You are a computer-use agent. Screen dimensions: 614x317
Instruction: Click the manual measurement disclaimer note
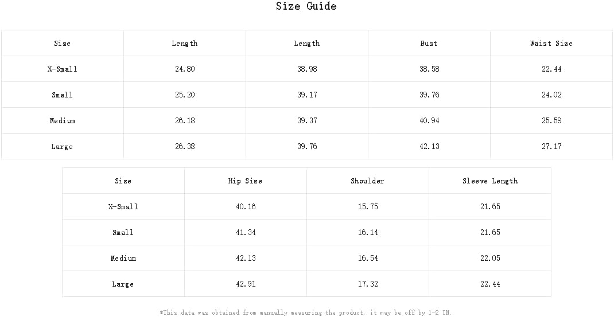[x=305, y=312]
